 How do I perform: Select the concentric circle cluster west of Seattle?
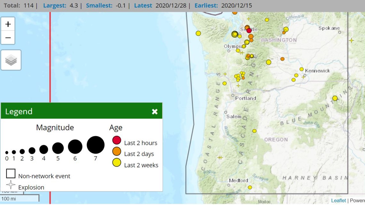click(235, 34)
